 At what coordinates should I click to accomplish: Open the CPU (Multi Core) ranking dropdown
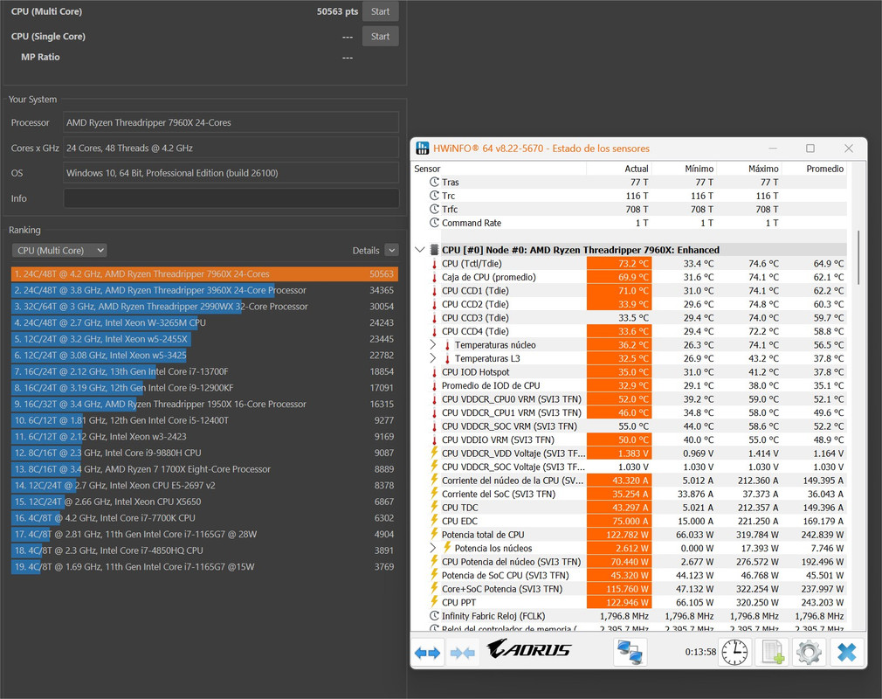coord(59,251)
